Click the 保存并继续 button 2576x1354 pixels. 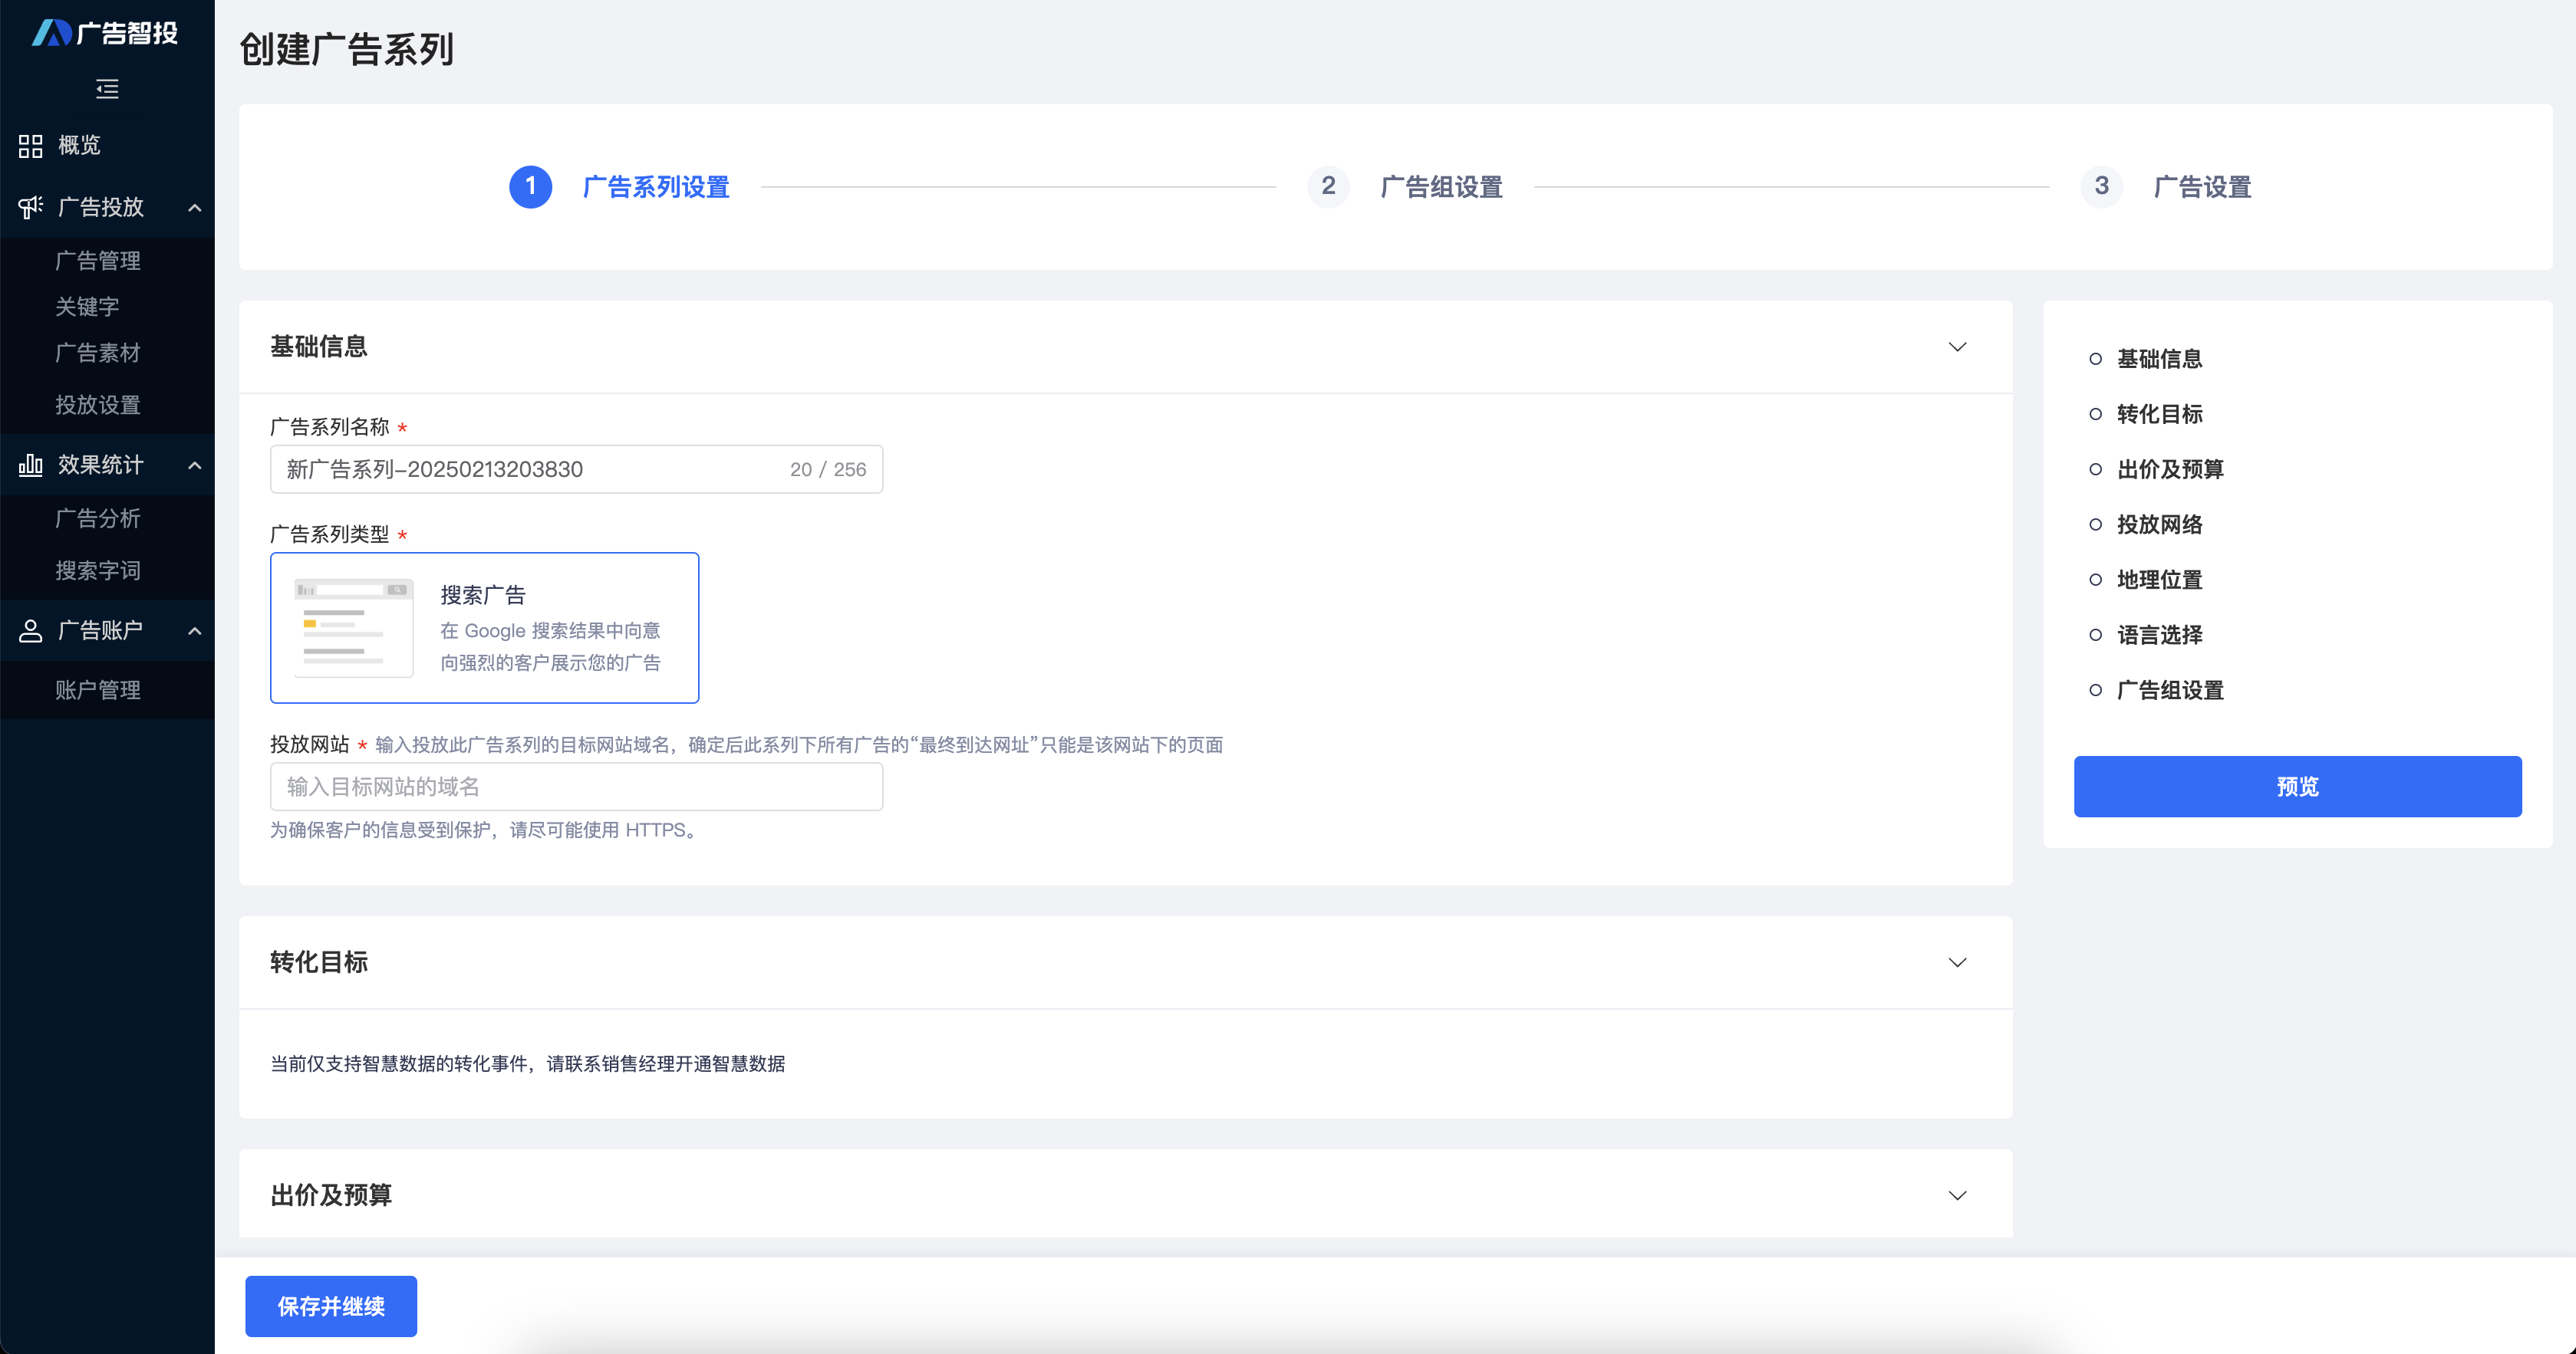click(x=331, y=1306)
